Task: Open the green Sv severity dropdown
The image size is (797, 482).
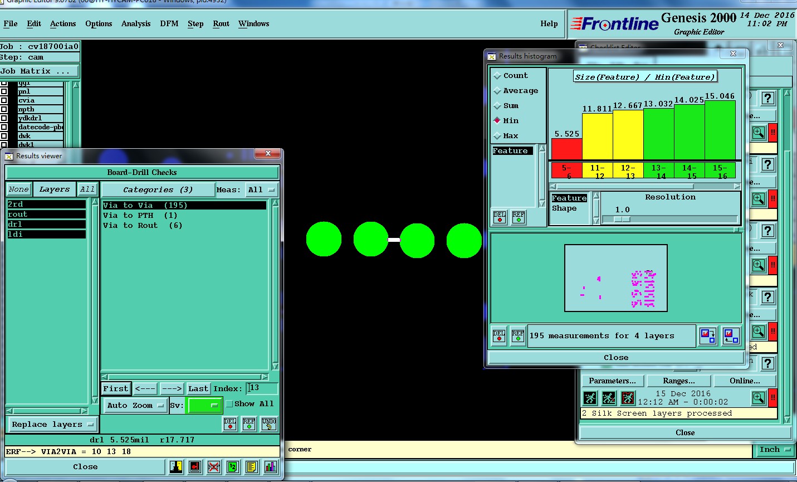Action: tap(204, 406)
